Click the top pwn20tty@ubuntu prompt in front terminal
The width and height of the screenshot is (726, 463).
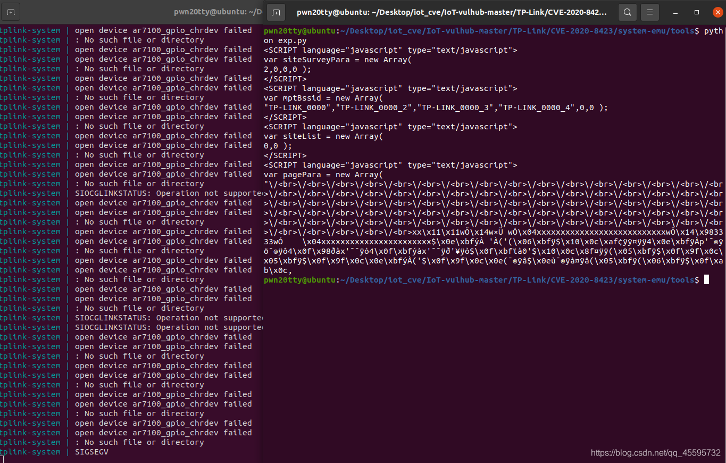point(299,31)
